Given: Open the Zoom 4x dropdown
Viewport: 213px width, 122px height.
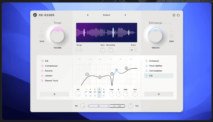Looking at the screenshot, I should coord(133,50).
